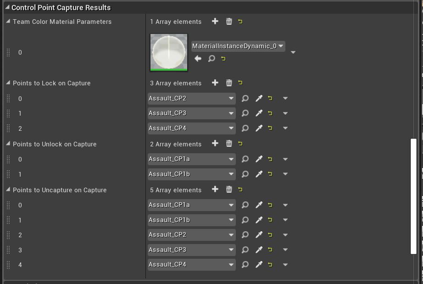This screenshot has width=423, height=284.
Task: Reset Unlock on Capture Assault_CP1a to default
Action: 270,159
